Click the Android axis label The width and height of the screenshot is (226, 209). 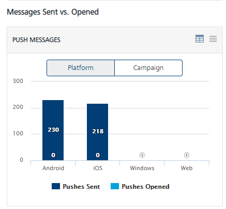tap(53, 168)
